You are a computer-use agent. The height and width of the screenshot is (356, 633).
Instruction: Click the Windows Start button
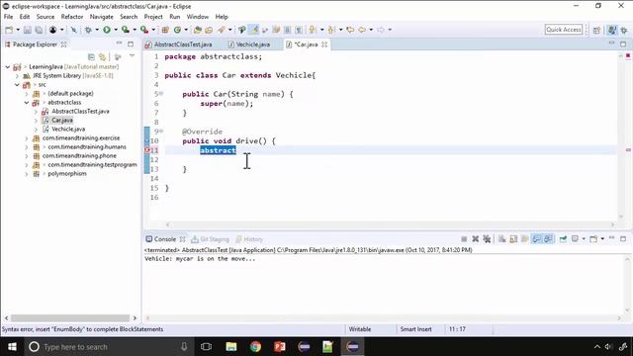[12, 347]
